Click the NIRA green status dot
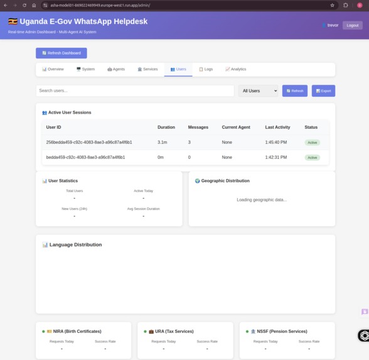Viewport: 369px width, 360px height. tap(43, 332)
